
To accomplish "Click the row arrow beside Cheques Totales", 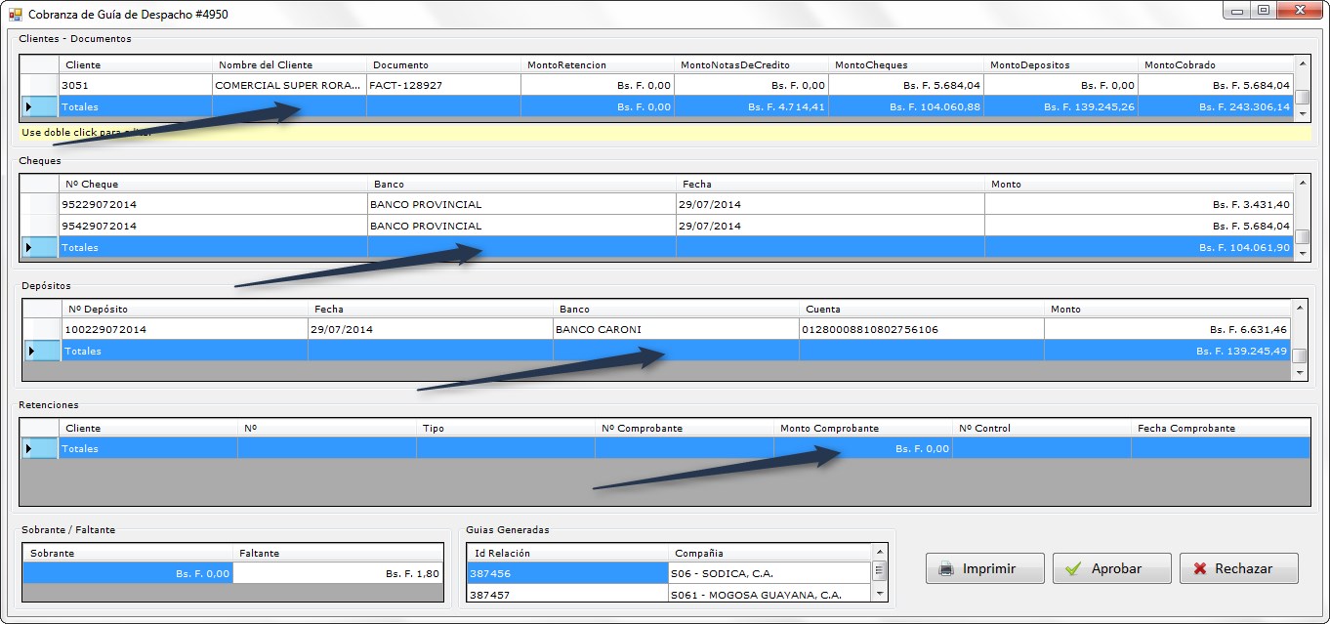I will point(28,247).
